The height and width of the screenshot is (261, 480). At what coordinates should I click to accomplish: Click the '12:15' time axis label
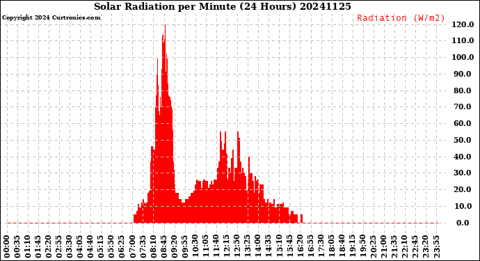pos(227,247)
